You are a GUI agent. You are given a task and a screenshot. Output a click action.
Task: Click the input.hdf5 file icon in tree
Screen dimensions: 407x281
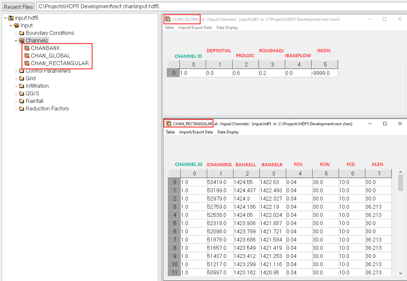tap(11, 18)
